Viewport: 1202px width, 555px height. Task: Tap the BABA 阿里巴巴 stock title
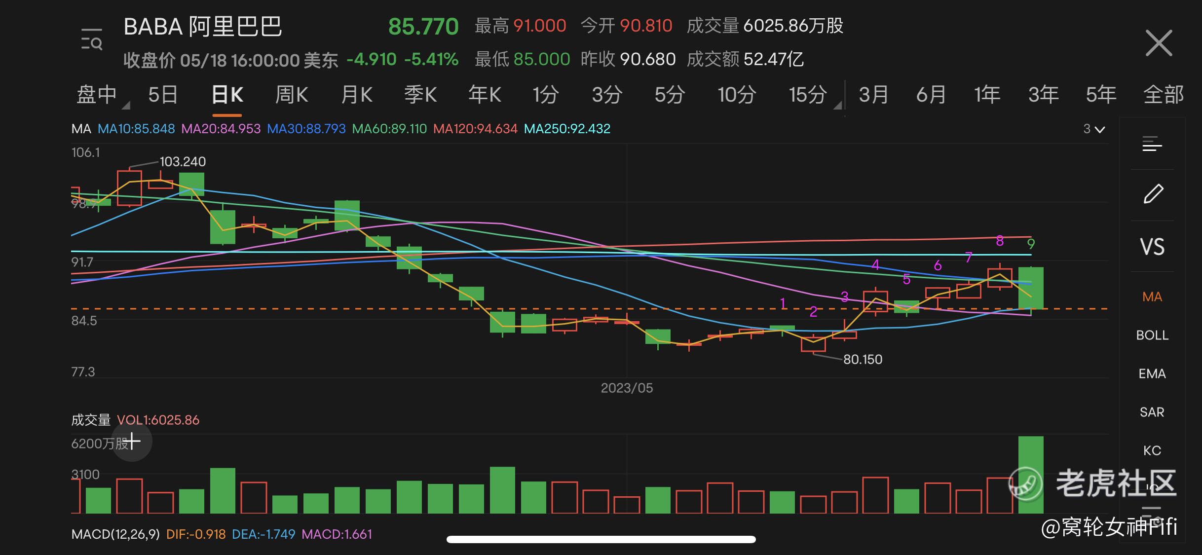(x=203, y=27)
